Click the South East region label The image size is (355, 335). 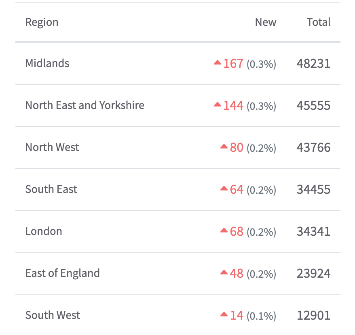(x=51, y=189)
